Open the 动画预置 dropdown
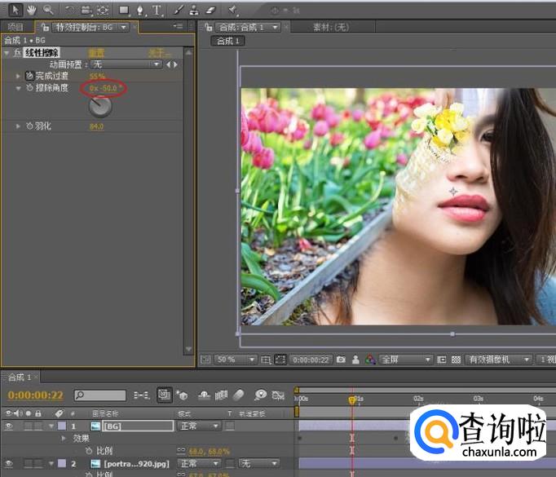Image resolution: width=556 pixels, height=477 pixels. coord(126,64)
